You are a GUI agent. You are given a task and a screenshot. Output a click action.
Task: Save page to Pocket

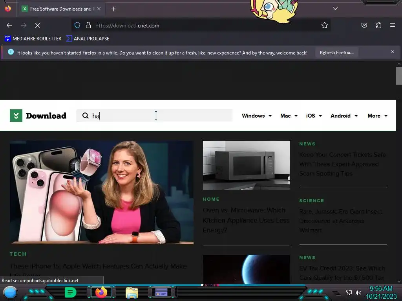[x=364, y=25]
